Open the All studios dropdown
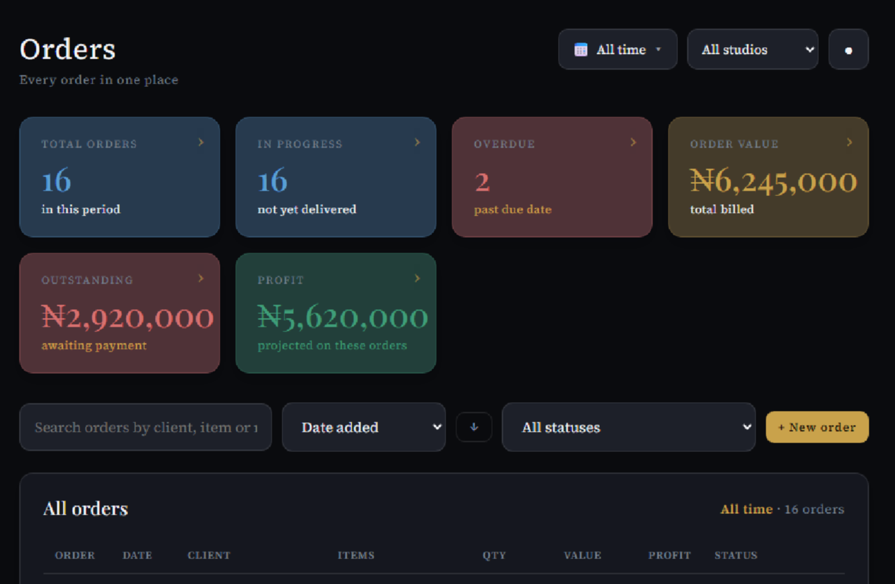This screenshot has width=895, height=584. (x=753, y=49)
